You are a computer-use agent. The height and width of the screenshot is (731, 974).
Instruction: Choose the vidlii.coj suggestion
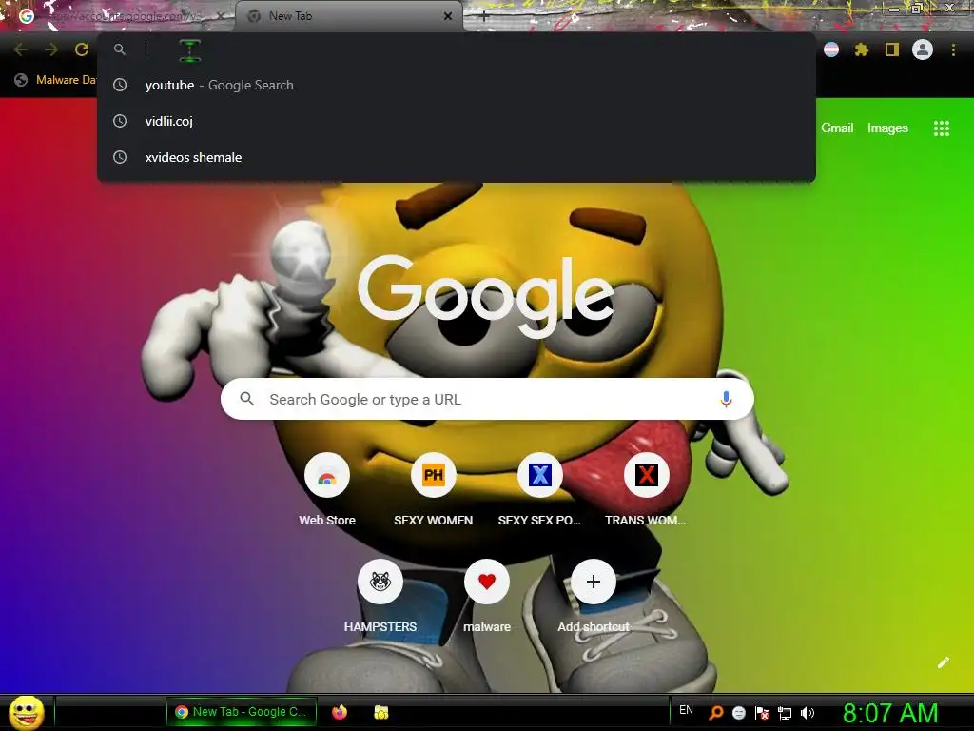[457, 121]
